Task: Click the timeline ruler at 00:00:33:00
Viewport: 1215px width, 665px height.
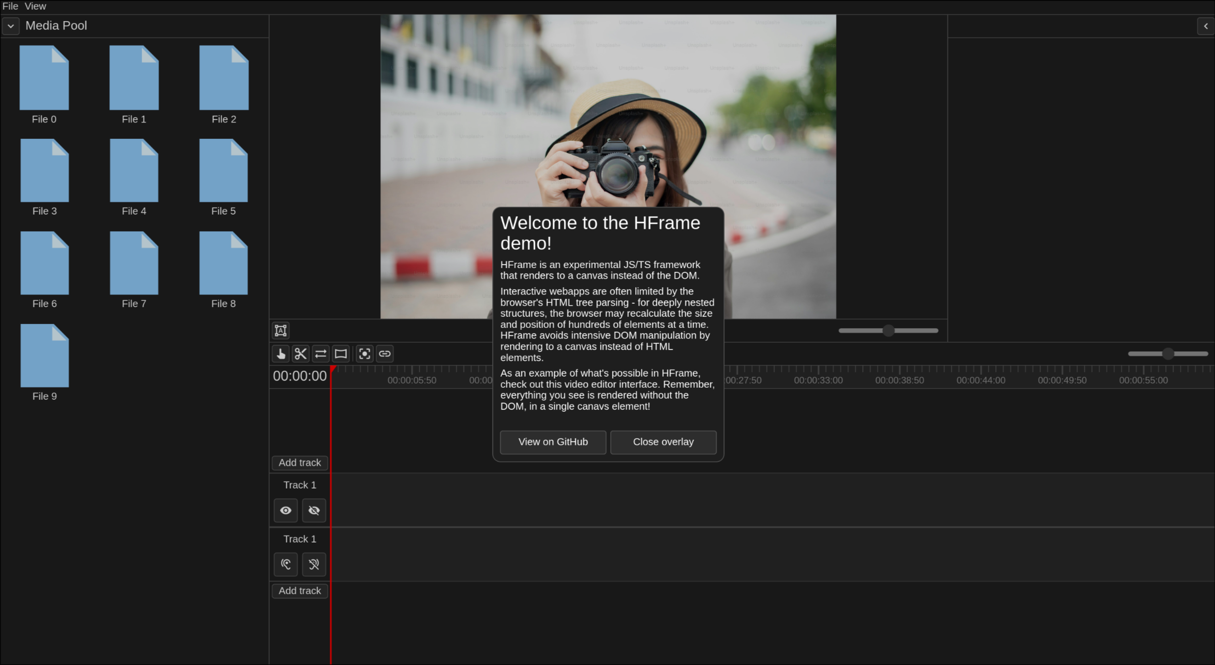Action: point(818,380)
